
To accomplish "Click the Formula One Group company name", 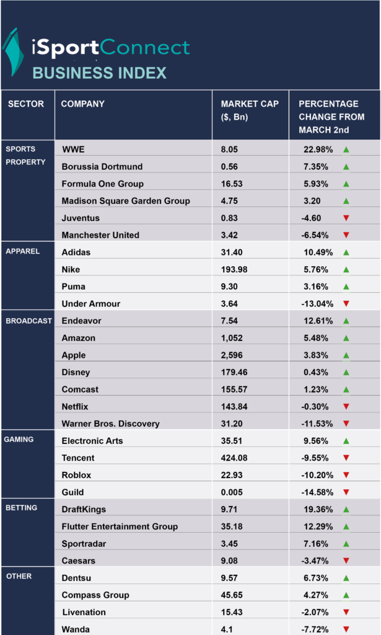I will pos(103,184).
